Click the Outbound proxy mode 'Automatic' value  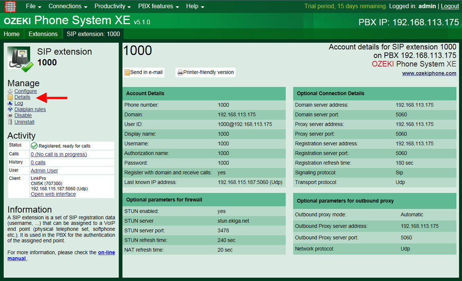click(412, 215)
